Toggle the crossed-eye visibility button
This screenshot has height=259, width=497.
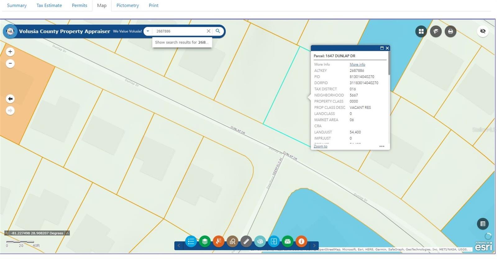483,31
